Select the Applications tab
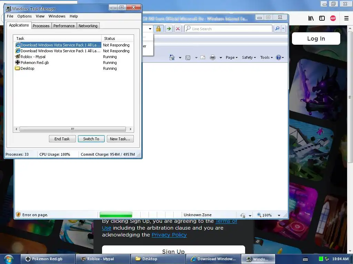The width and height of the screenshot is (353, 264). click(x=19, y=25)
